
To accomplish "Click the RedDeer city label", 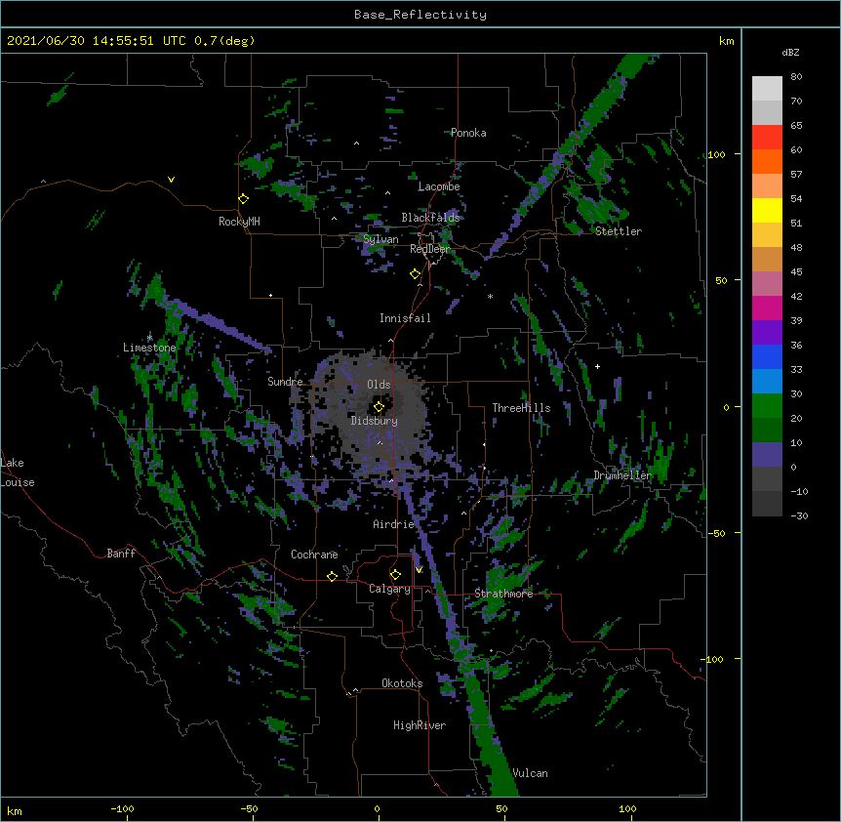I will (x=429, y=249).
